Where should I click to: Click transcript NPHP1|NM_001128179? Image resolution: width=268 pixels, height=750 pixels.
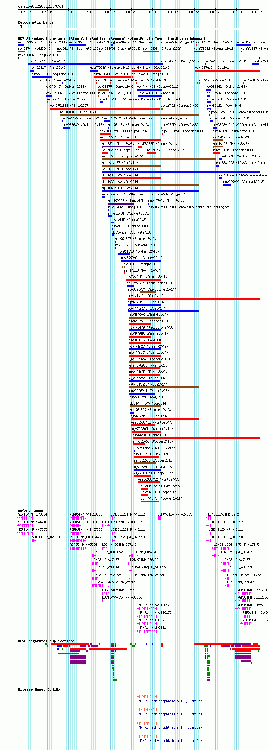pos(155,605)
